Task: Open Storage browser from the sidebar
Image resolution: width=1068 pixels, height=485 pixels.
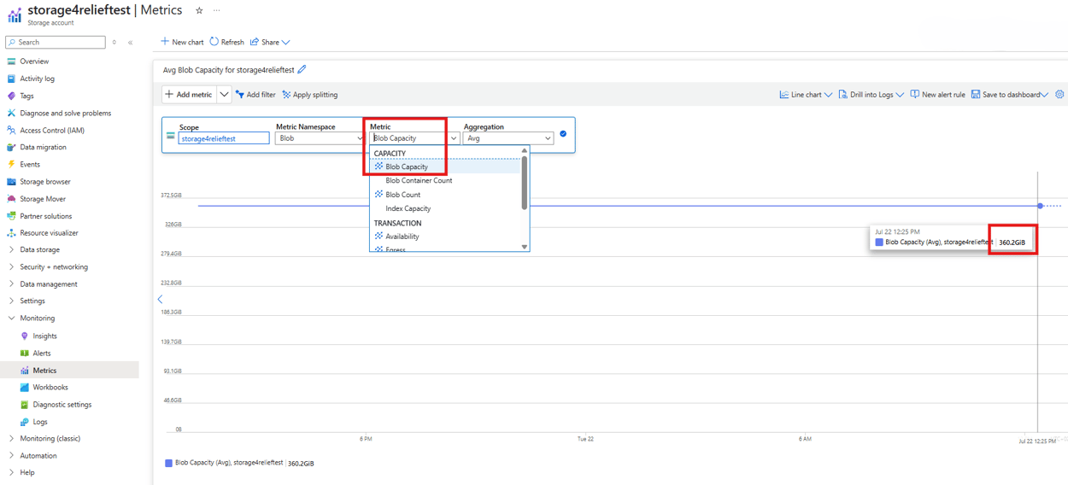Action: (x=44, y=182)
